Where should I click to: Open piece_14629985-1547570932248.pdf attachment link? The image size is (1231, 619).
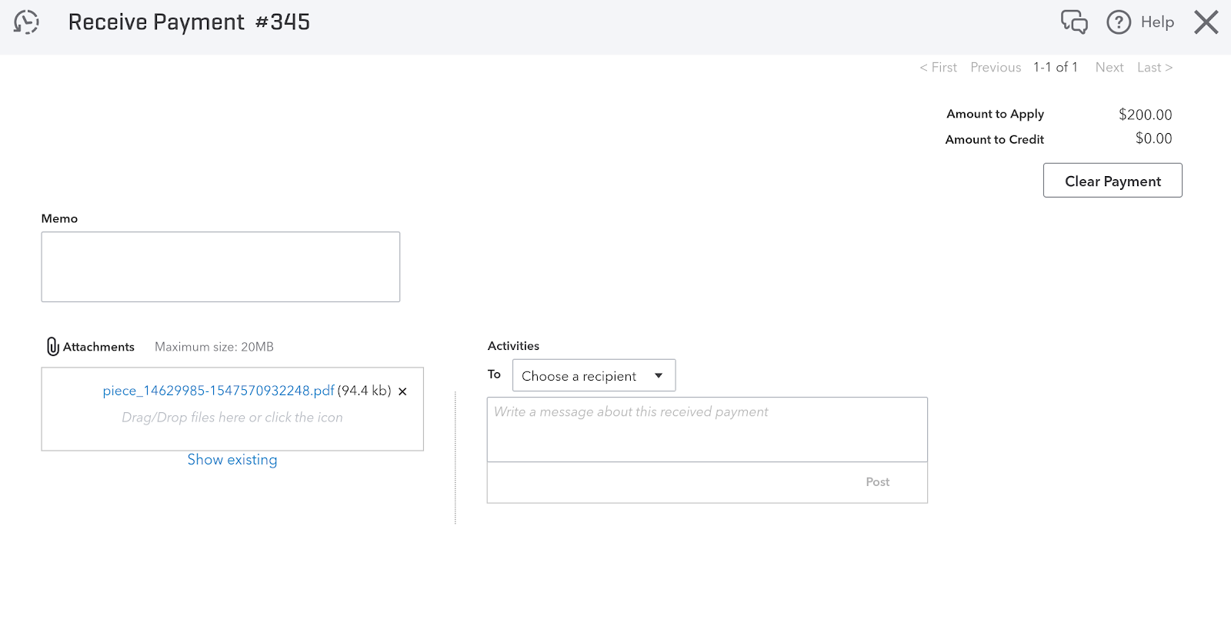coord(219,391)
